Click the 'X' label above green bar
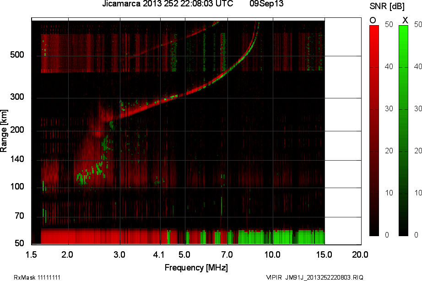 pos(405,20)
